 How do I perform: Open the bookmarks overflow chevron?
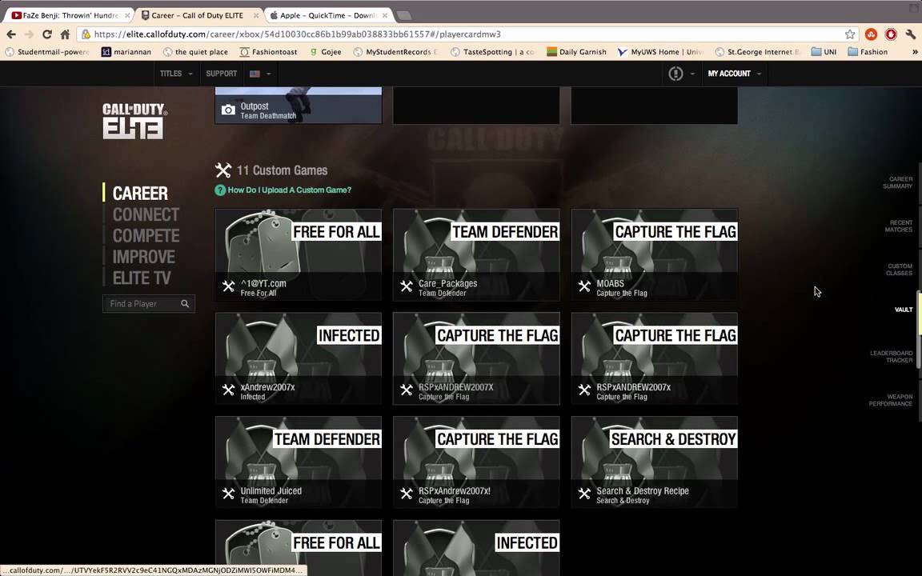[915, 52]
